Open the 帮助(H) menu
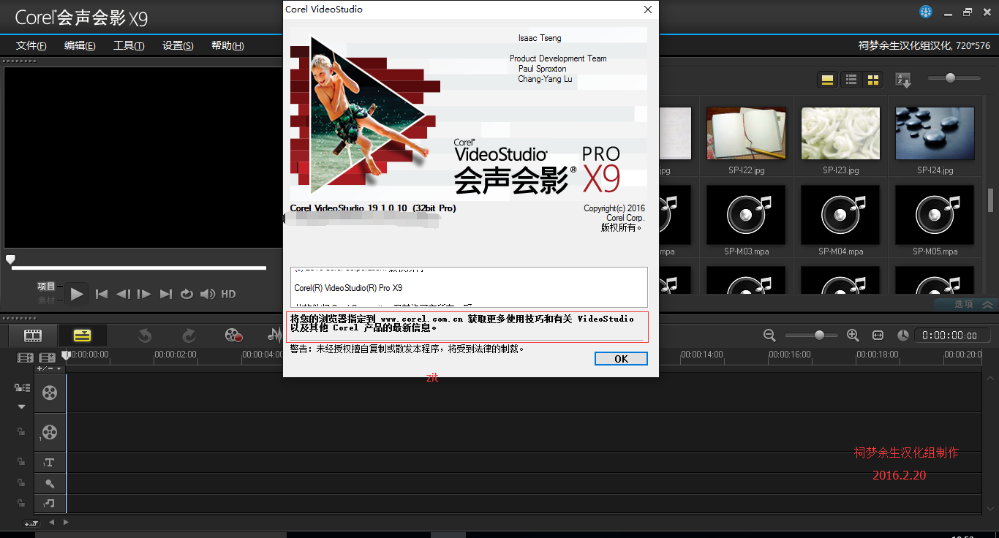The height and width of the screenshot is (538, 999). click(x=227, y=45)
